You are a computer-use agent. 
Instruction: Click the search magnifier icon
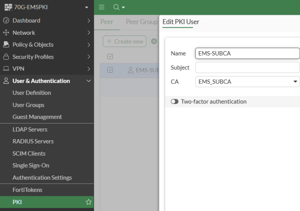(116, 7)
